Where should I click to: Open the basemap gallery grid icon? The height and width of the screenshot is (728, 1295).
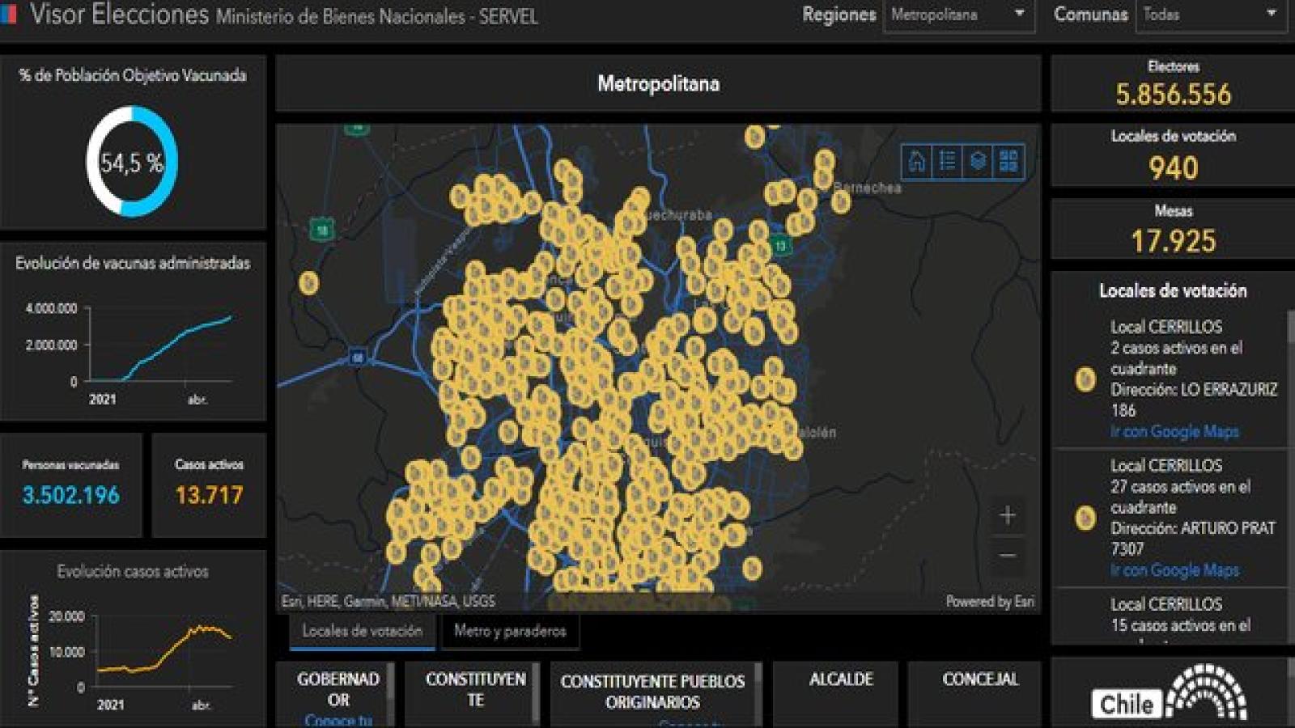pos(1008,161)
